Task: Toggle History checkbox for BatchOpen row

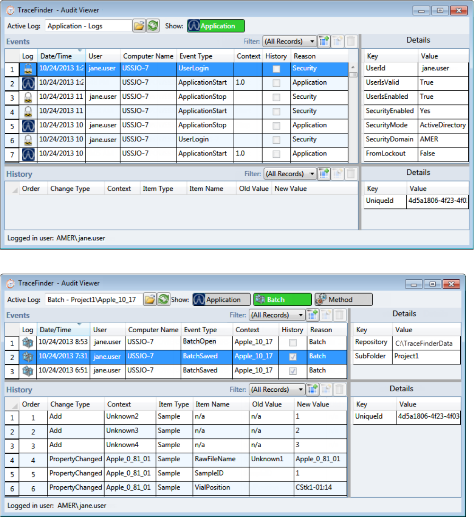Action: tap(292, 343)
